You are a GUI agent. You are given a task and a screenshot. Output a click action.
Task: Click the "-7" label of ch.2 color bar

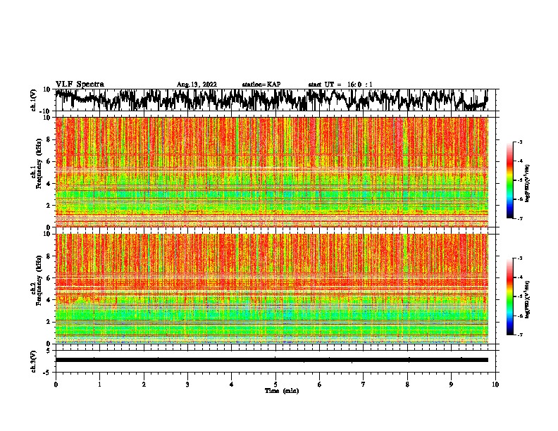click(x=520, y=335)
